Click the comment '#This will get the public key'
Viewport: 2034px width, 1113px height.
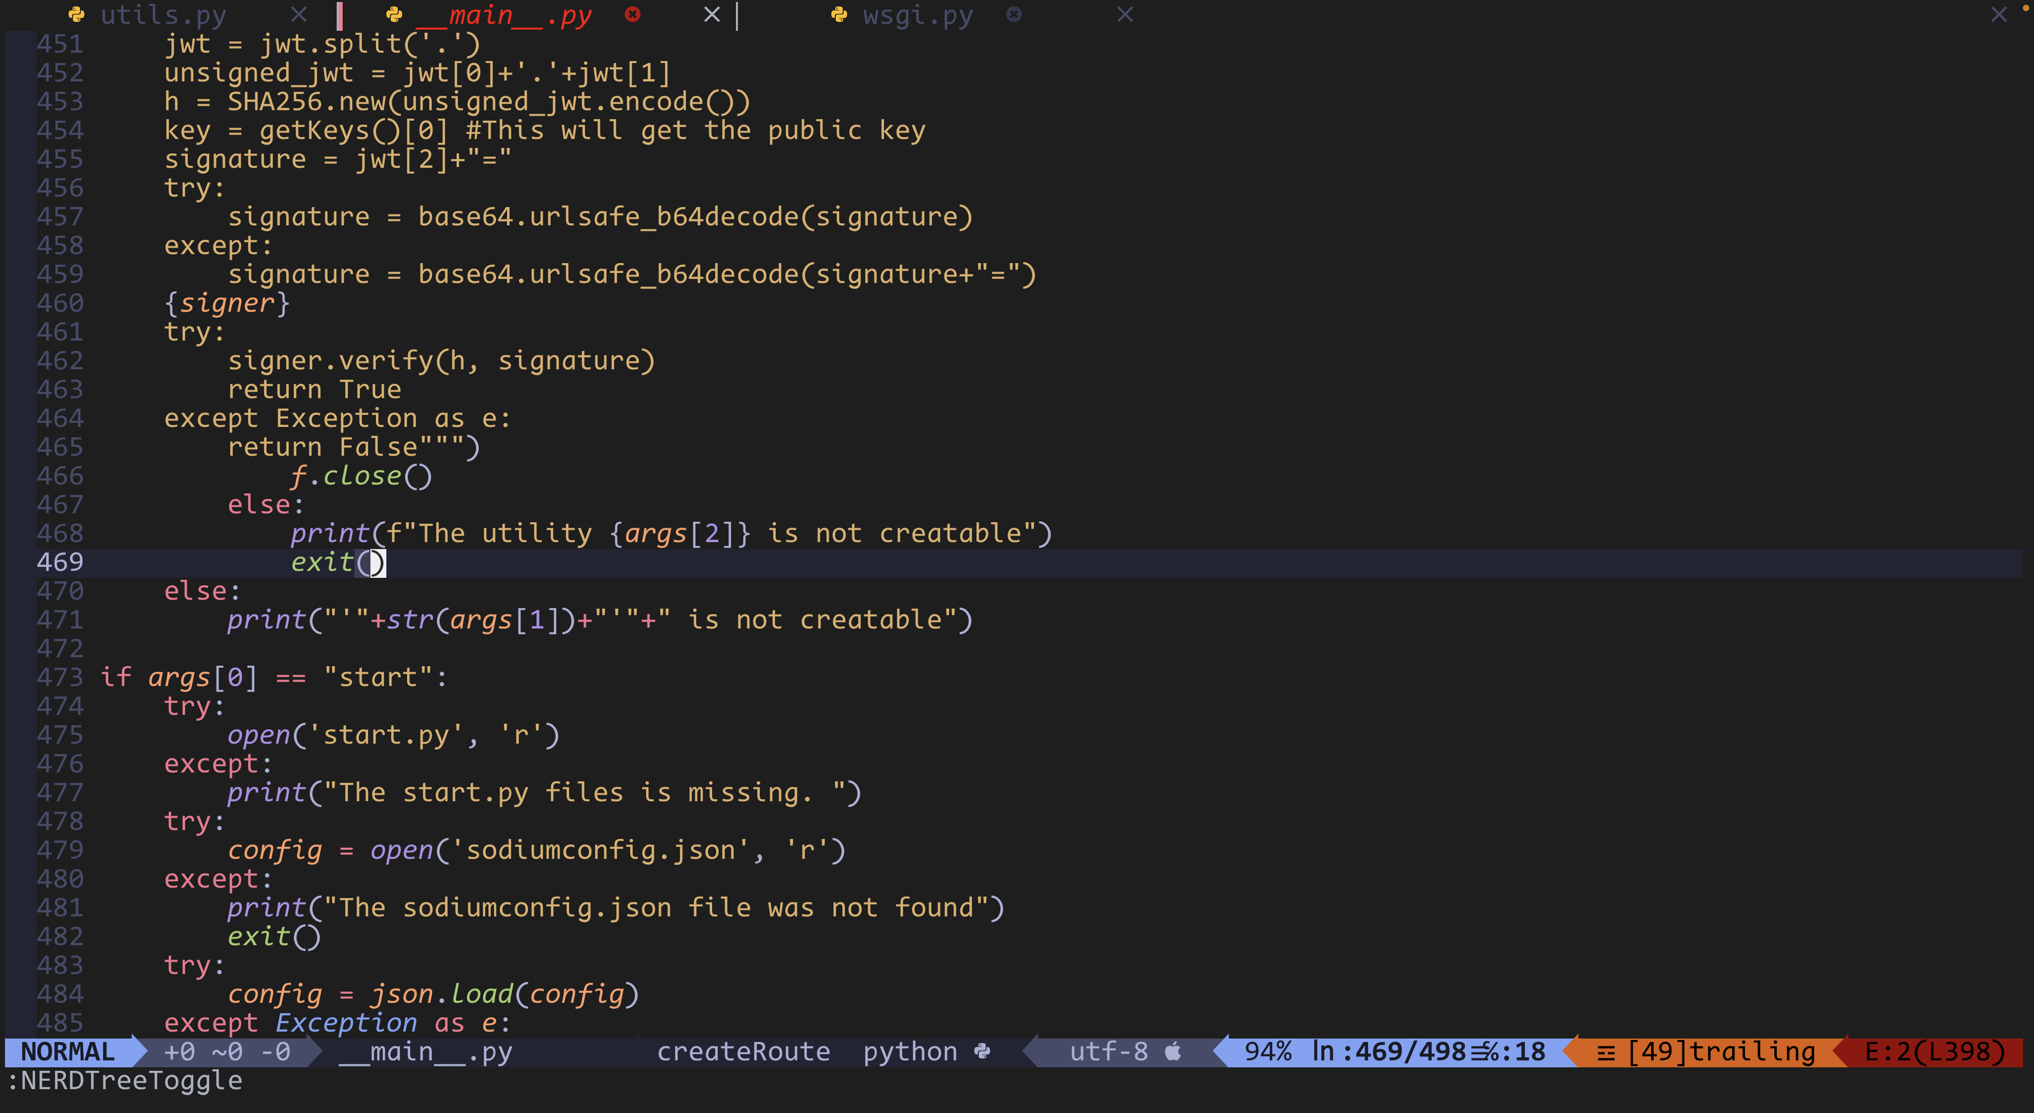click(x=695, y=130)
